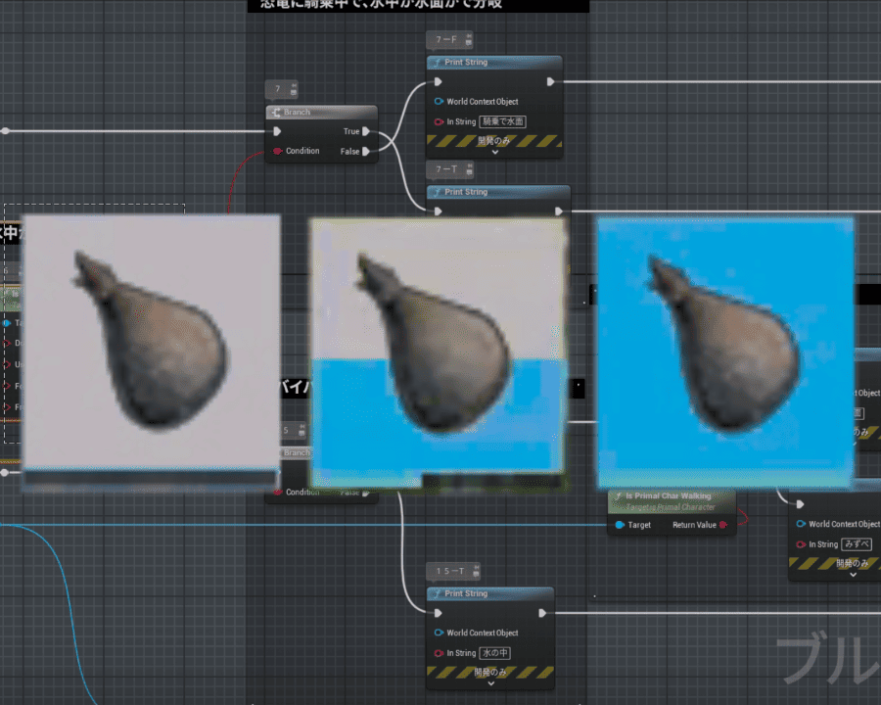Click the 7-F comment bubble label
This screenshot has width=881, height=705.
click(x=446, y=39)
